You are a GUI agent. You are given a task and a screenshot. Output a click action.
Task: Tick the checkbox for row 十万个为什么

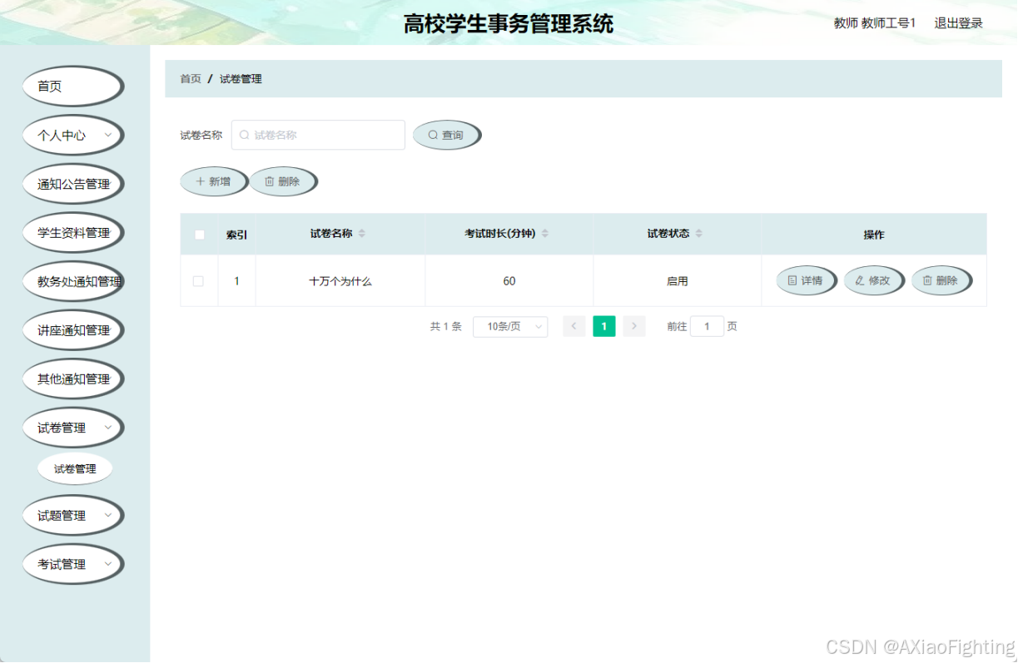(198, 281)
